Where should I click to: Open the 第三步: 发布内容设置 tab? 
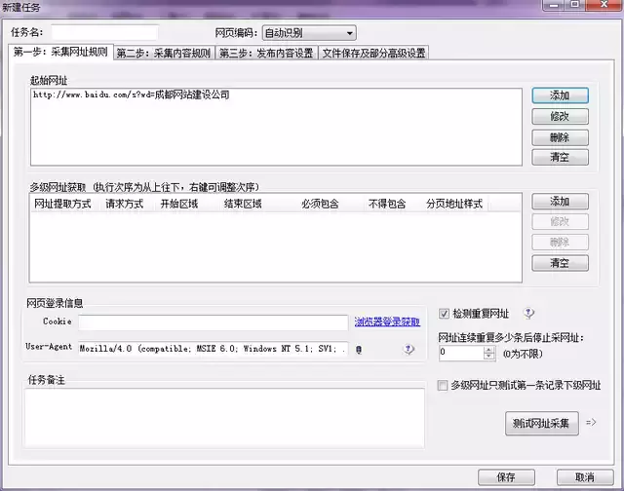click(x=266, y=53)
